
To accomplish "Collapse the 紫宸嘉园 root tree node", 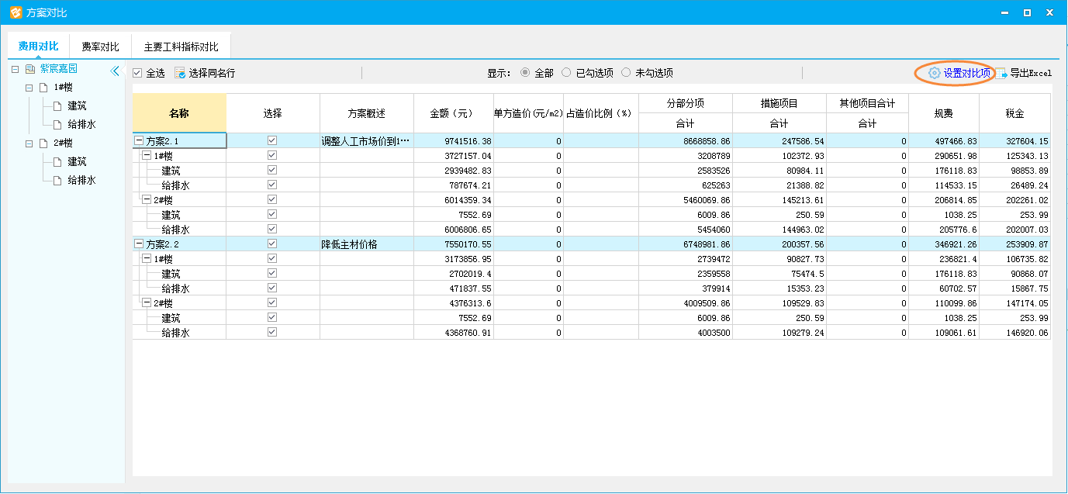I will (15, 69).
